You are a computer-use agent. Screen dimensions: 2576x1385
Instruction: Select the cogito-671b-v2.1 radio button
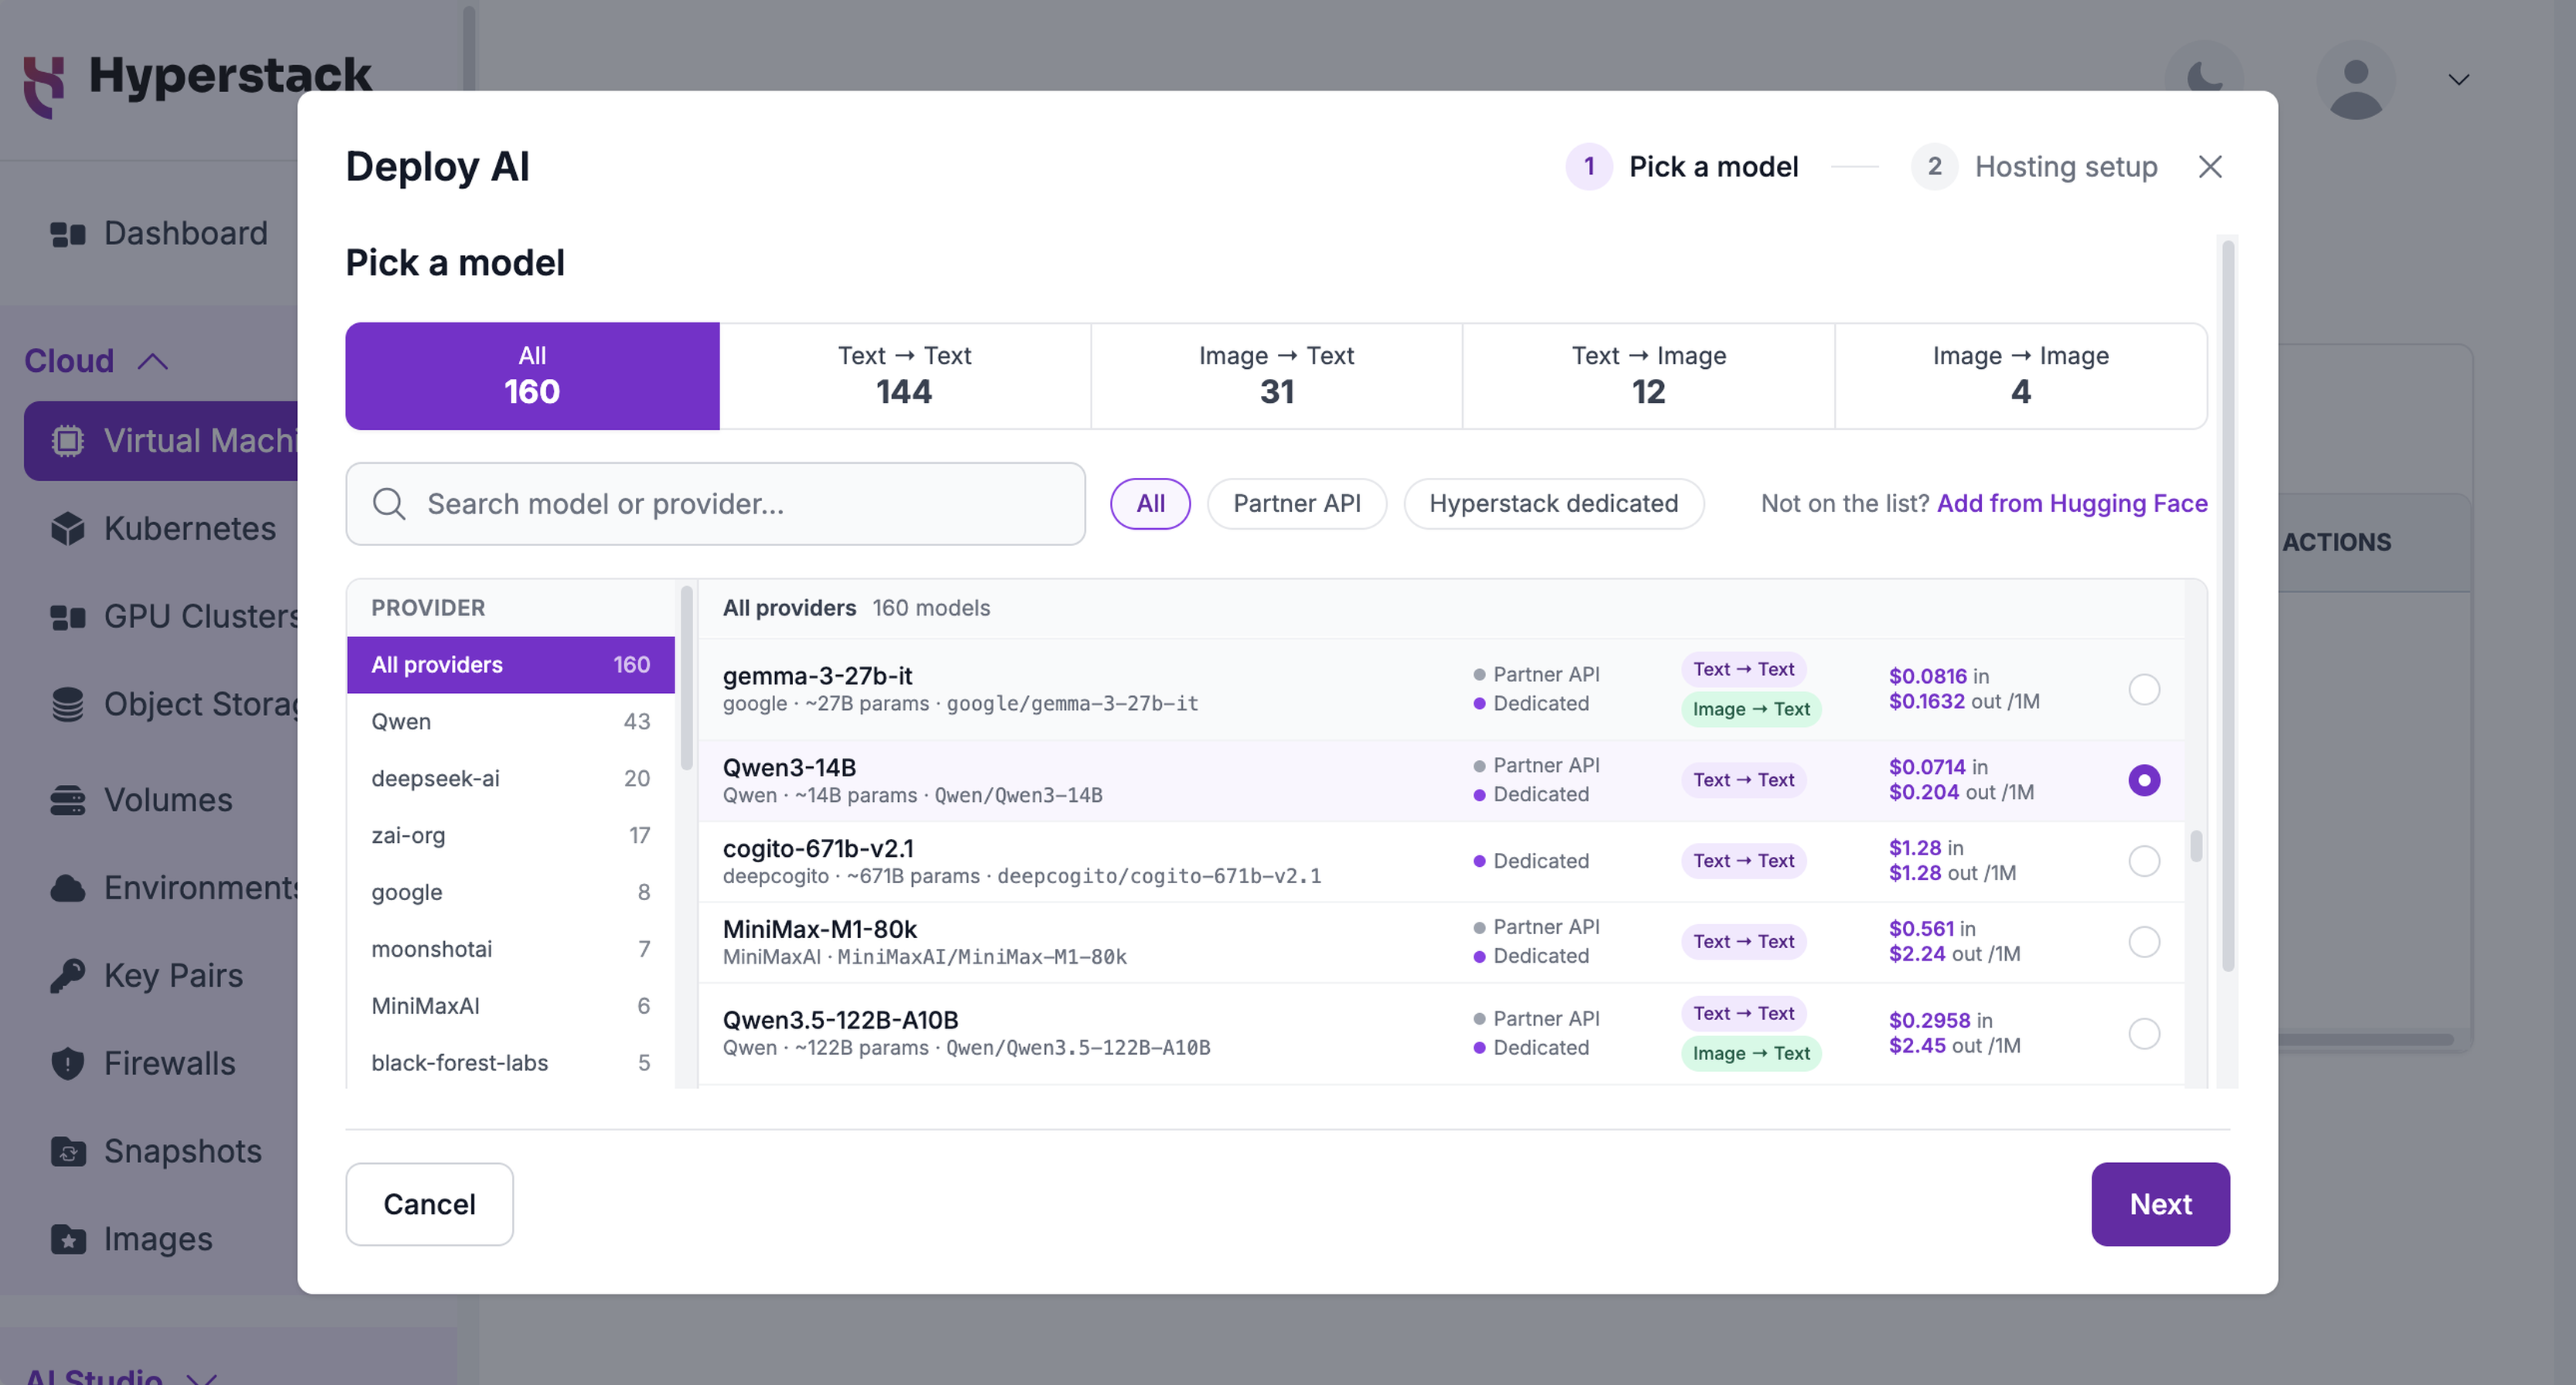pyautogui.click(x=2144, y=861)
